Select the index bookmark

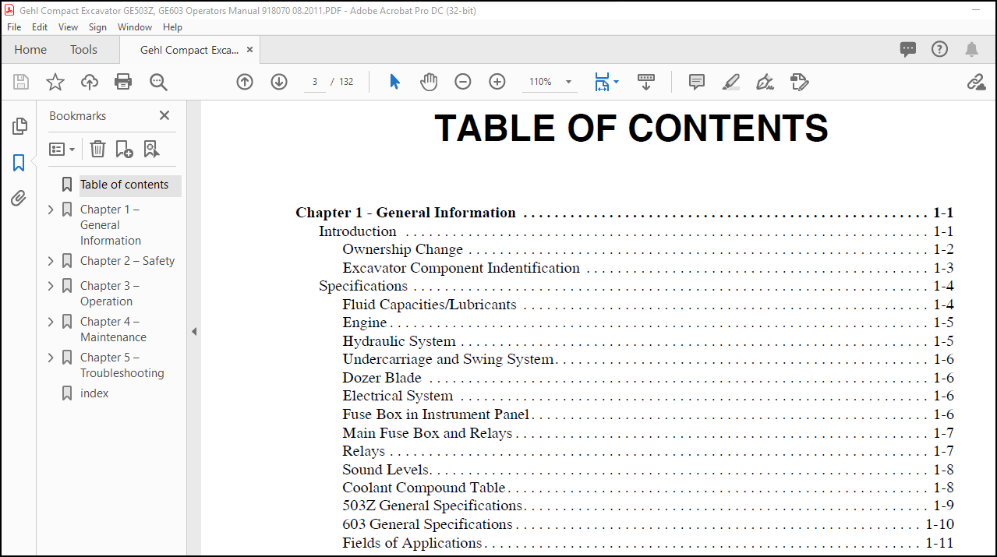click(x=94, y=393)
